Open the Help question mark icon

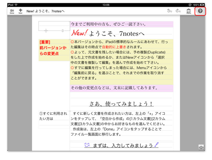click(x=200, y=11)
